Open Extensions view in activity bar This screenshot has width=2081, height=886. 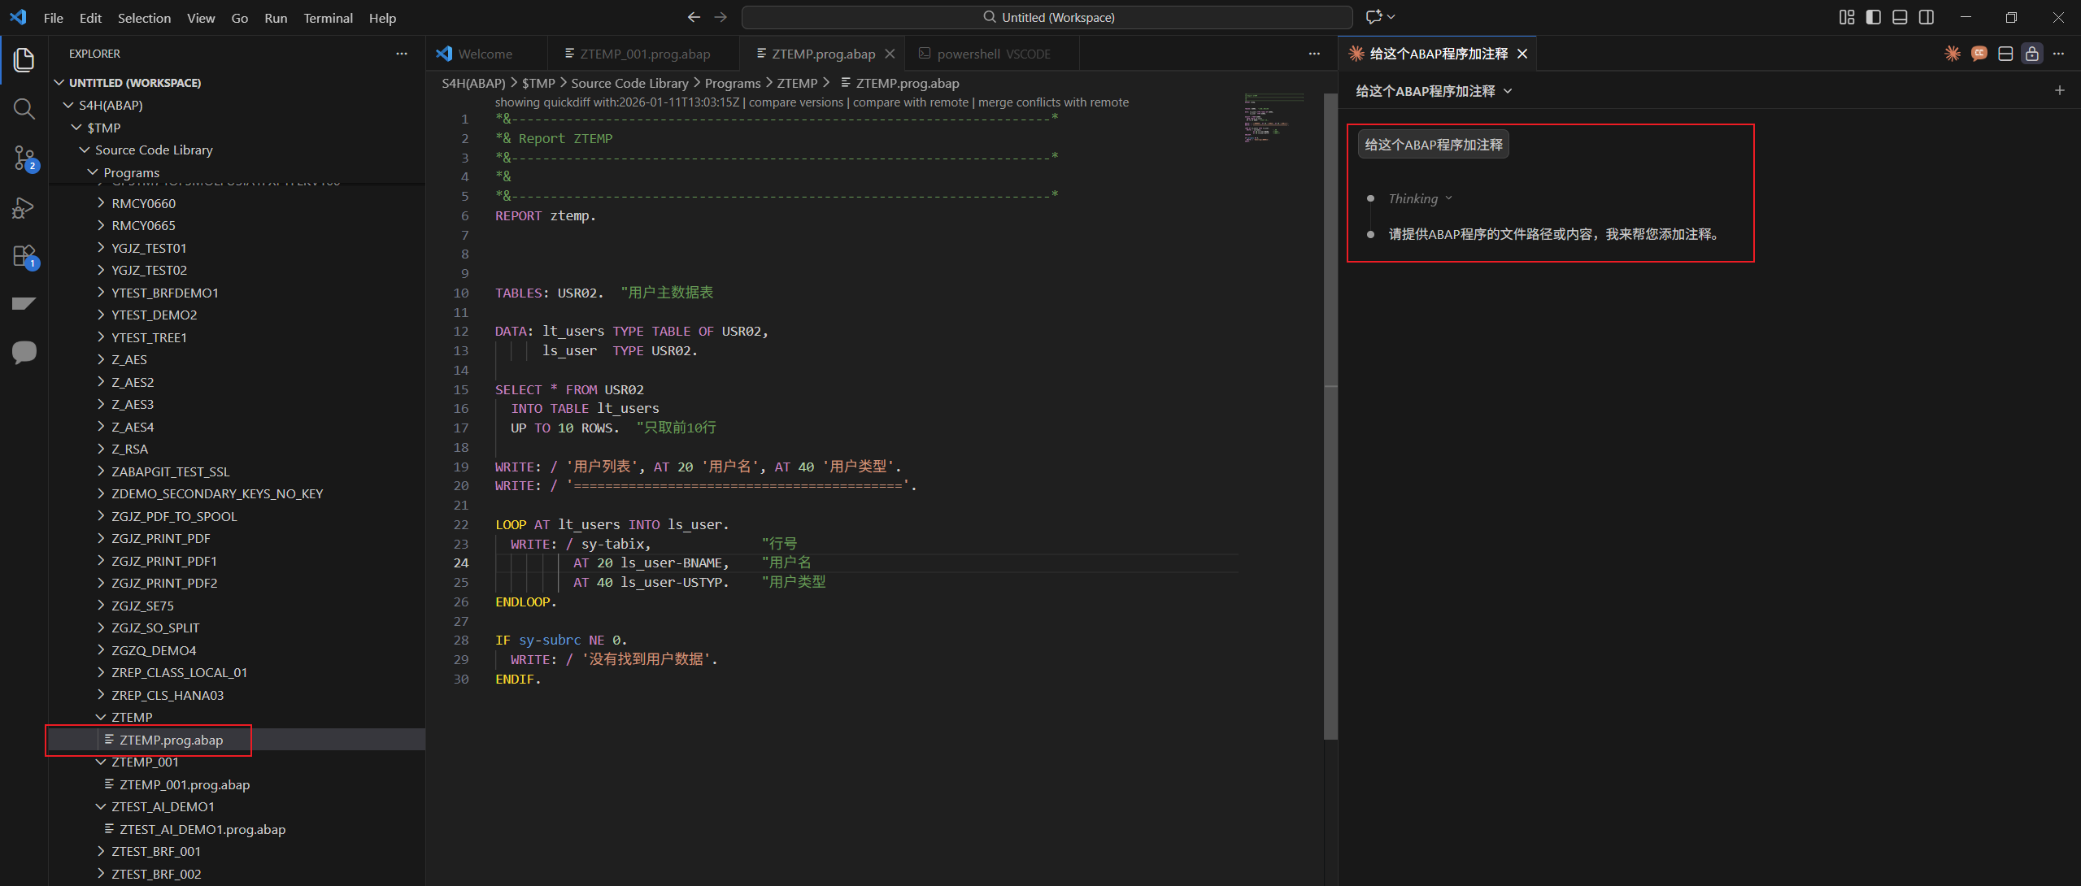(x=24, y=256)
